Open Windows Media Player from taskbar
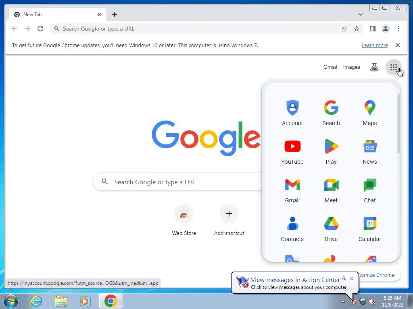This screenshot has height=309, width=413. point(85,301)
